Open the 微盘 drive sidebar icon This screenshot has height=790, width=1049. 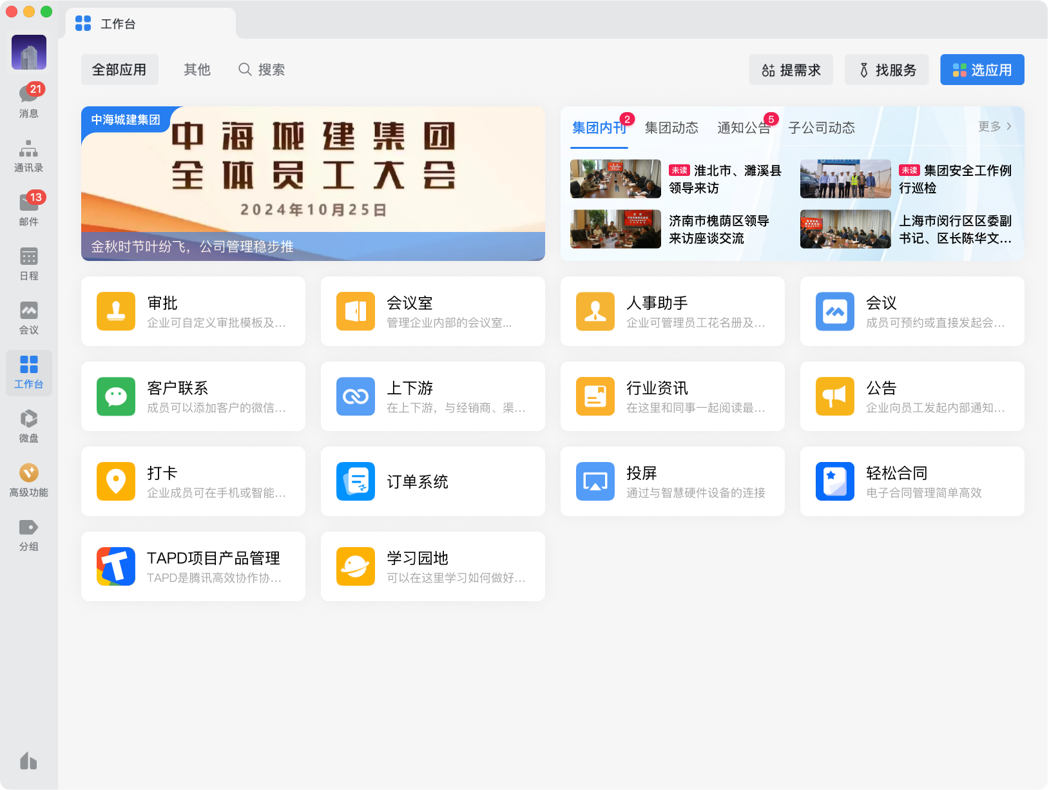(29, 426)
